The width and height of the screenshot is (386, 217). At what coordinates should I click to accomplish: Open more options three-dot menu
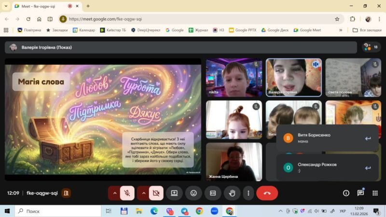[248, 193]
